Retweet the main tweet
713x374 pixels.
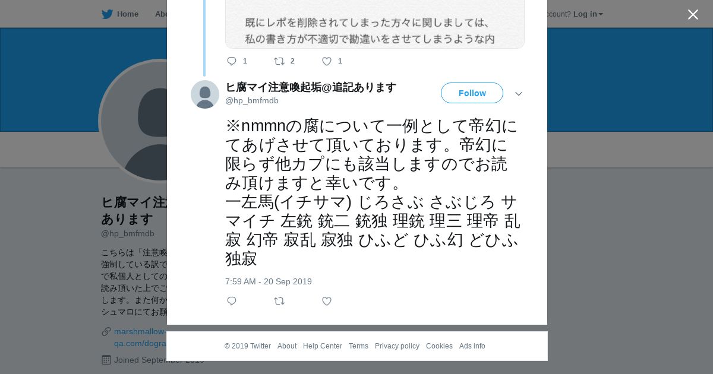pyautogui.click(x=279, y=301)
